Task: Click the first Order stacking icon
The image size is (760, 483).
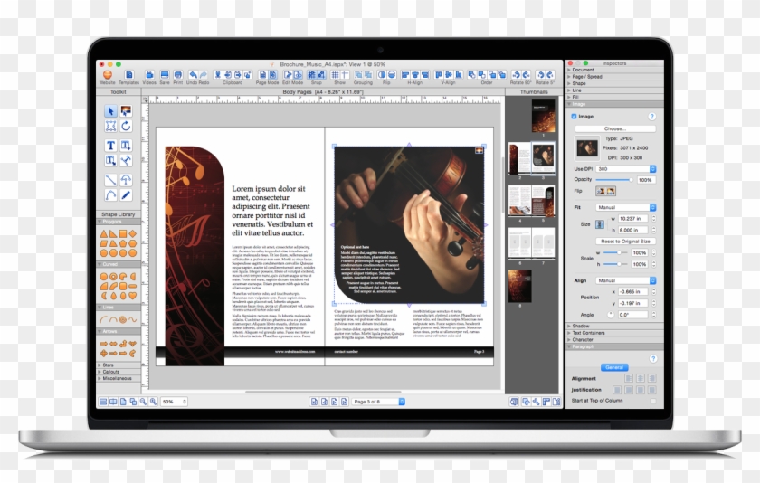Action: click(471, 74)
